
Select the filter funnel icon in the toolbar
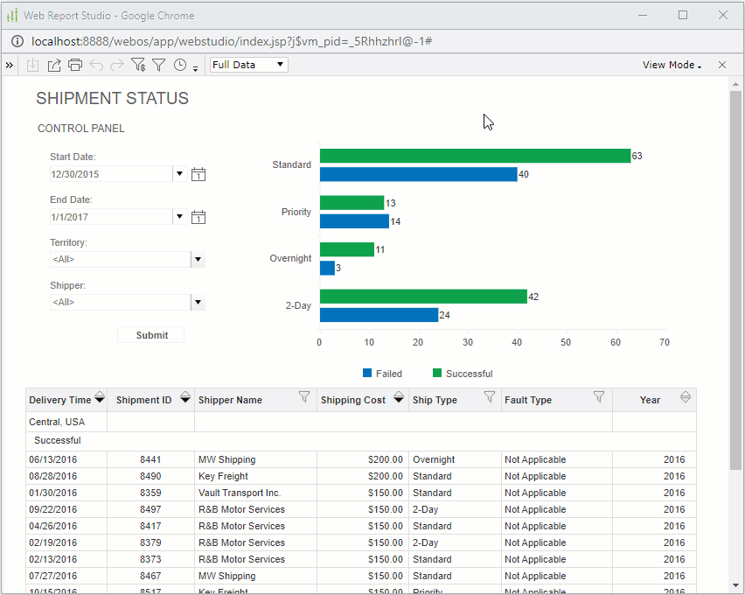pyautogui.click(x=158, y=65)
